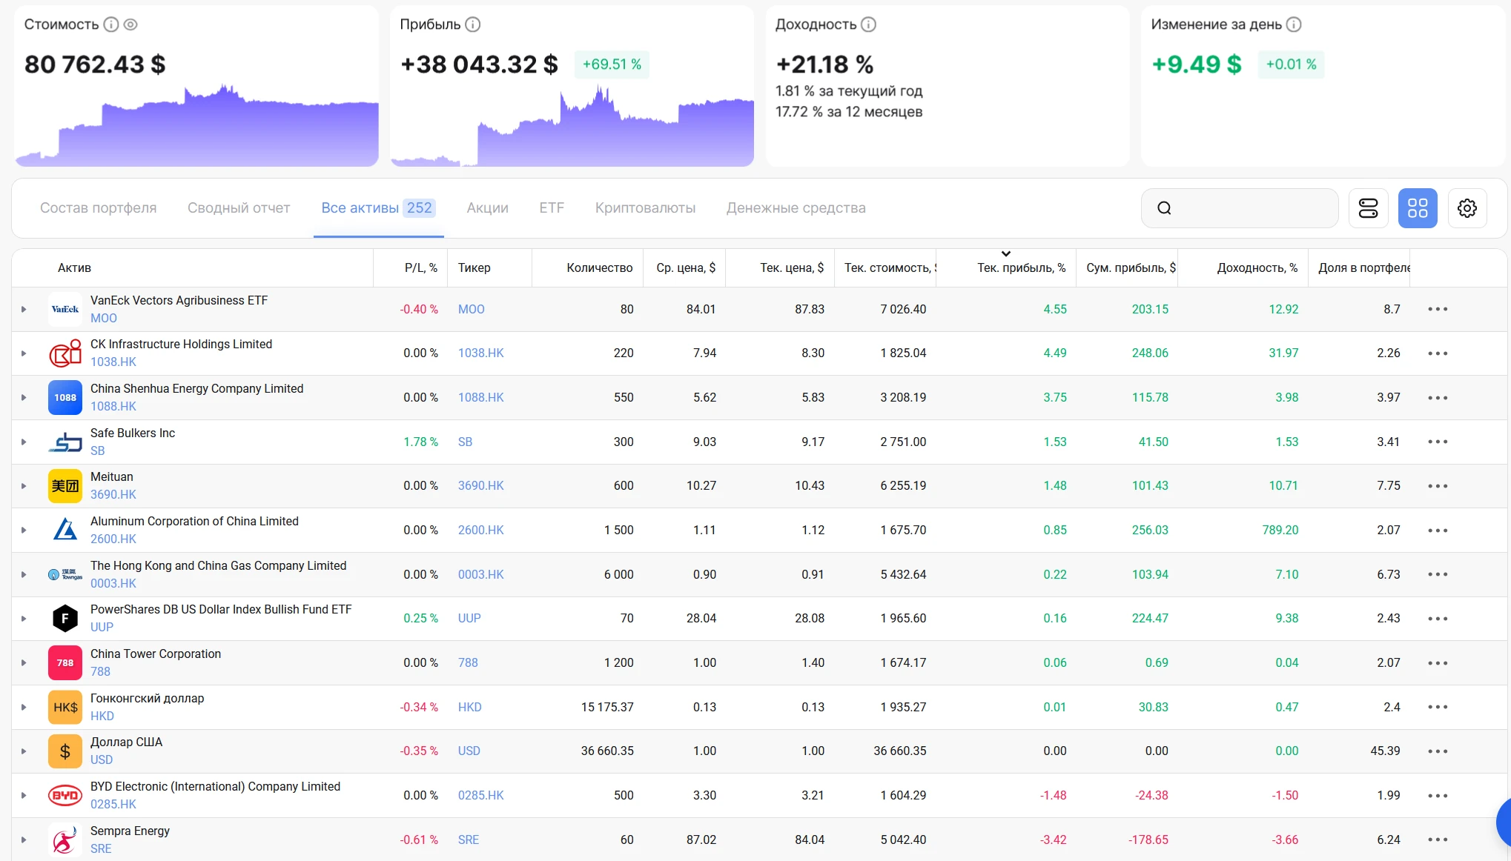This screenshot has height=861, width=1511.
Task: Open the SRE ticker link
Action: (x=469, y=840)
